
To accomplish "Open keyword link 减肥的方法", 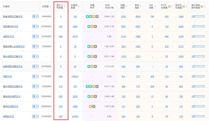I will (8, 116).
